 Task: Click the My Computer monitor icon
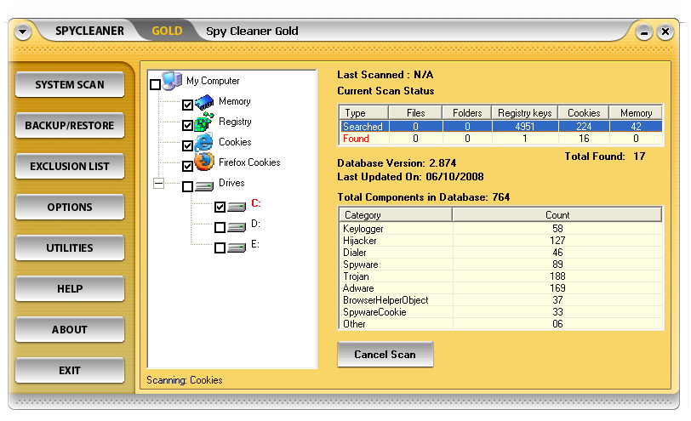[172, 81]
